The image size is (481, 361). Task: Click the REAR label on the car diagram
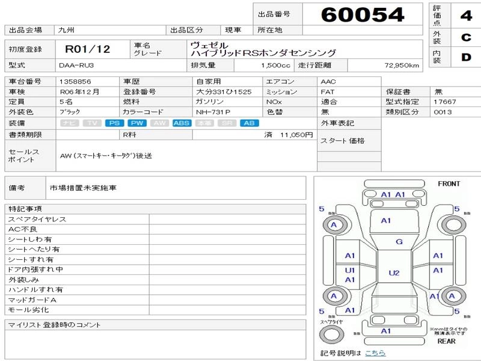(446, 341)
